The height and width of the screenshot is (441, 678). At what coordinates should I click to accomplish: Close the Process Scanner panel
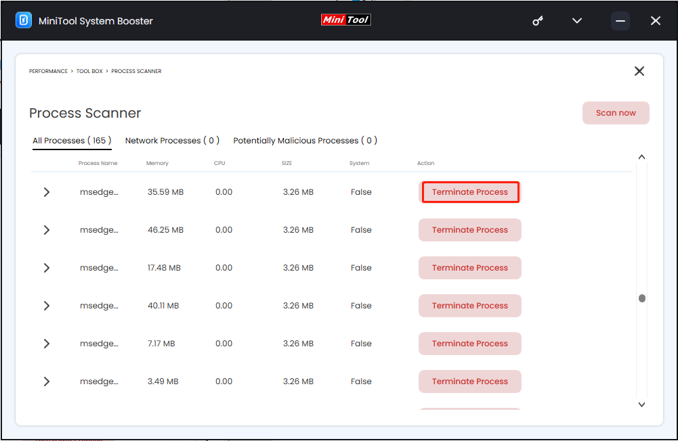point(639,71)
